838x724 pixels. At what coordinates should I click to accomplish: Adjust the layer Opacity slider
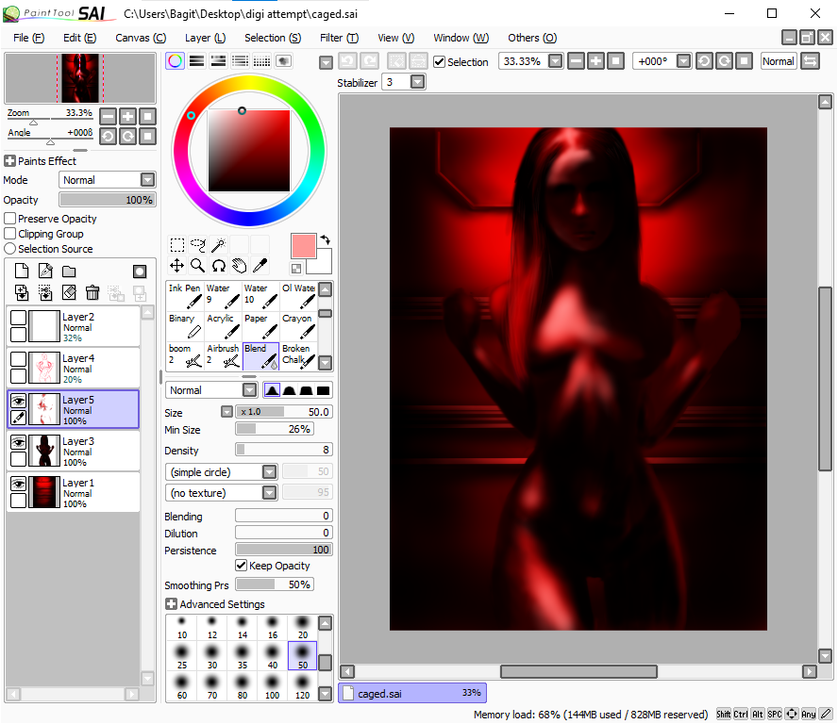108,200
